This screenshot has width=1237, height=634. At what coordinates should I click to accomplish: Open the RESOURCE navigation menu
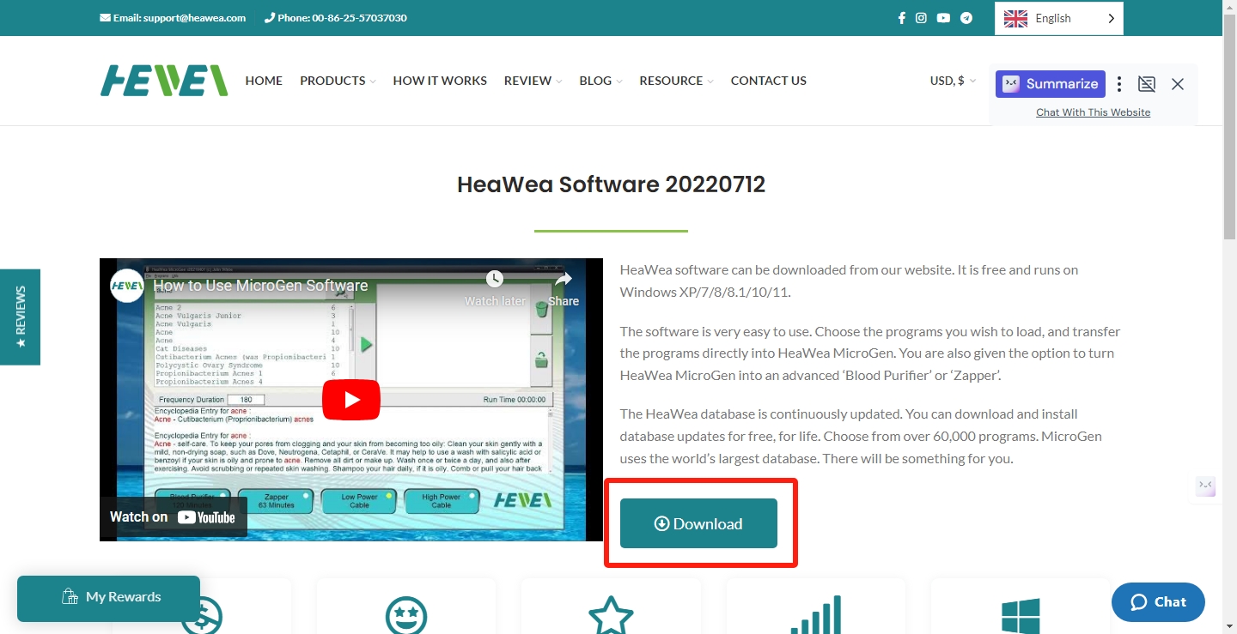676,81
